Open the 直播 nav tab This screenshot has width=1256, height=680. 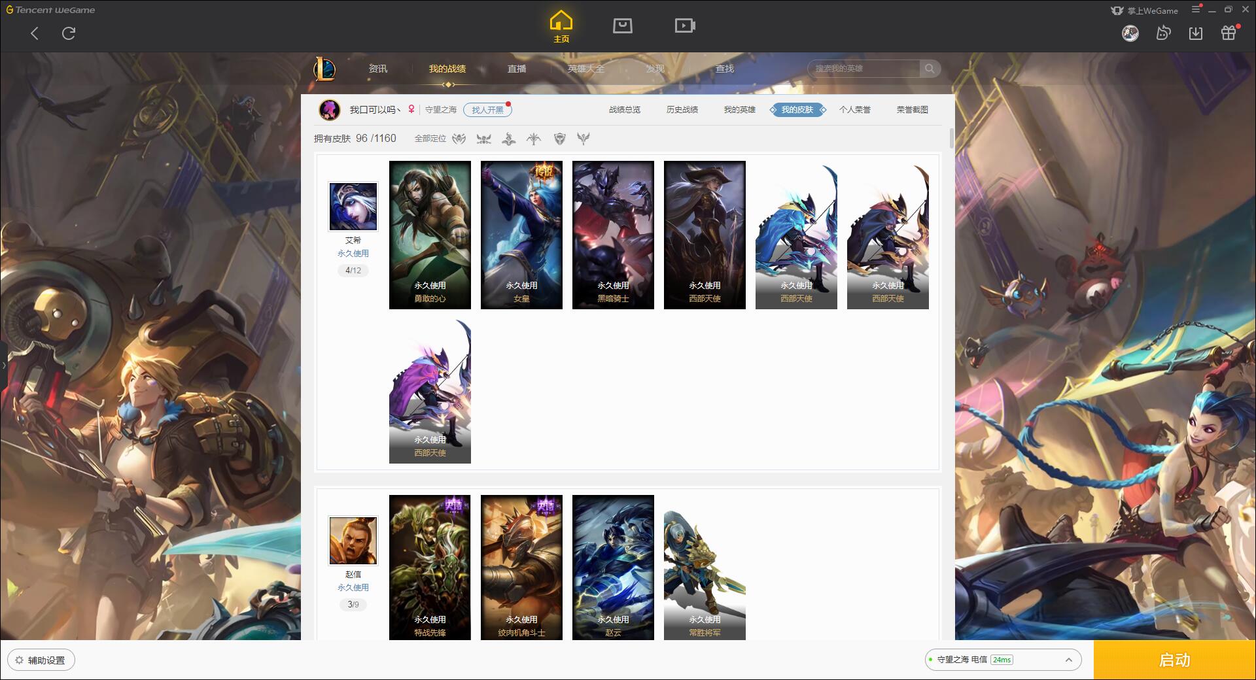pos(517,69)
